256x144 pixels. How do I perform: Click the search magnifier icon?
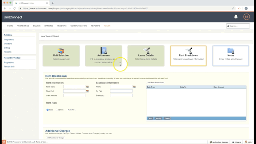[228, 26]
